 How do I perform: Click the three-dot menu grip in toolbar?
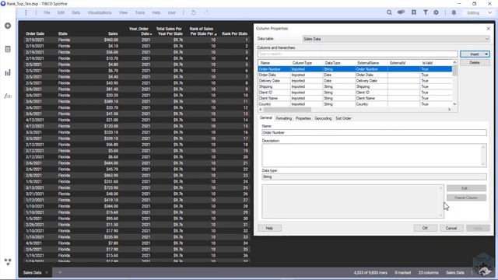(26, 12)
